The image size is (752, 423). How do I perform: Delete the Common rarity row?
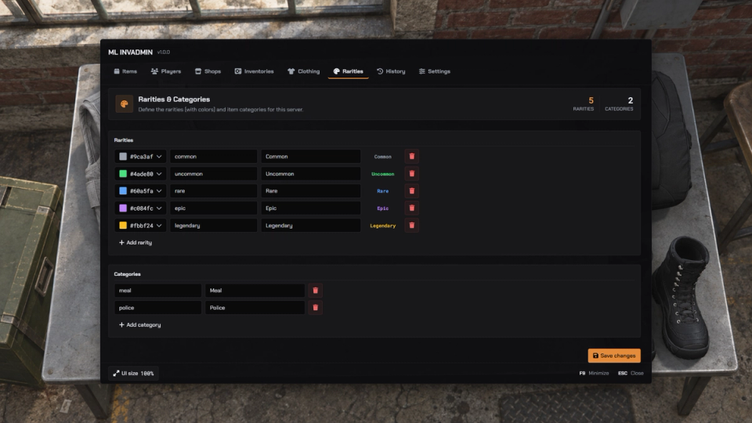point(411,157)
